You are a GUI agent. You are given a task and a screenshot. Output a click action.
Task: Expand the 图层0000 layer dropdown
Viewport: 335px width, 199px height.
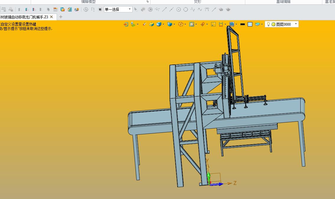click(296, 24)
